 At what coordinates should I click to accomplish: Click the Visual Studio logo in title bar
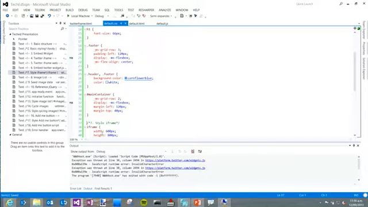pyautogui.click(x=5, y=4)
